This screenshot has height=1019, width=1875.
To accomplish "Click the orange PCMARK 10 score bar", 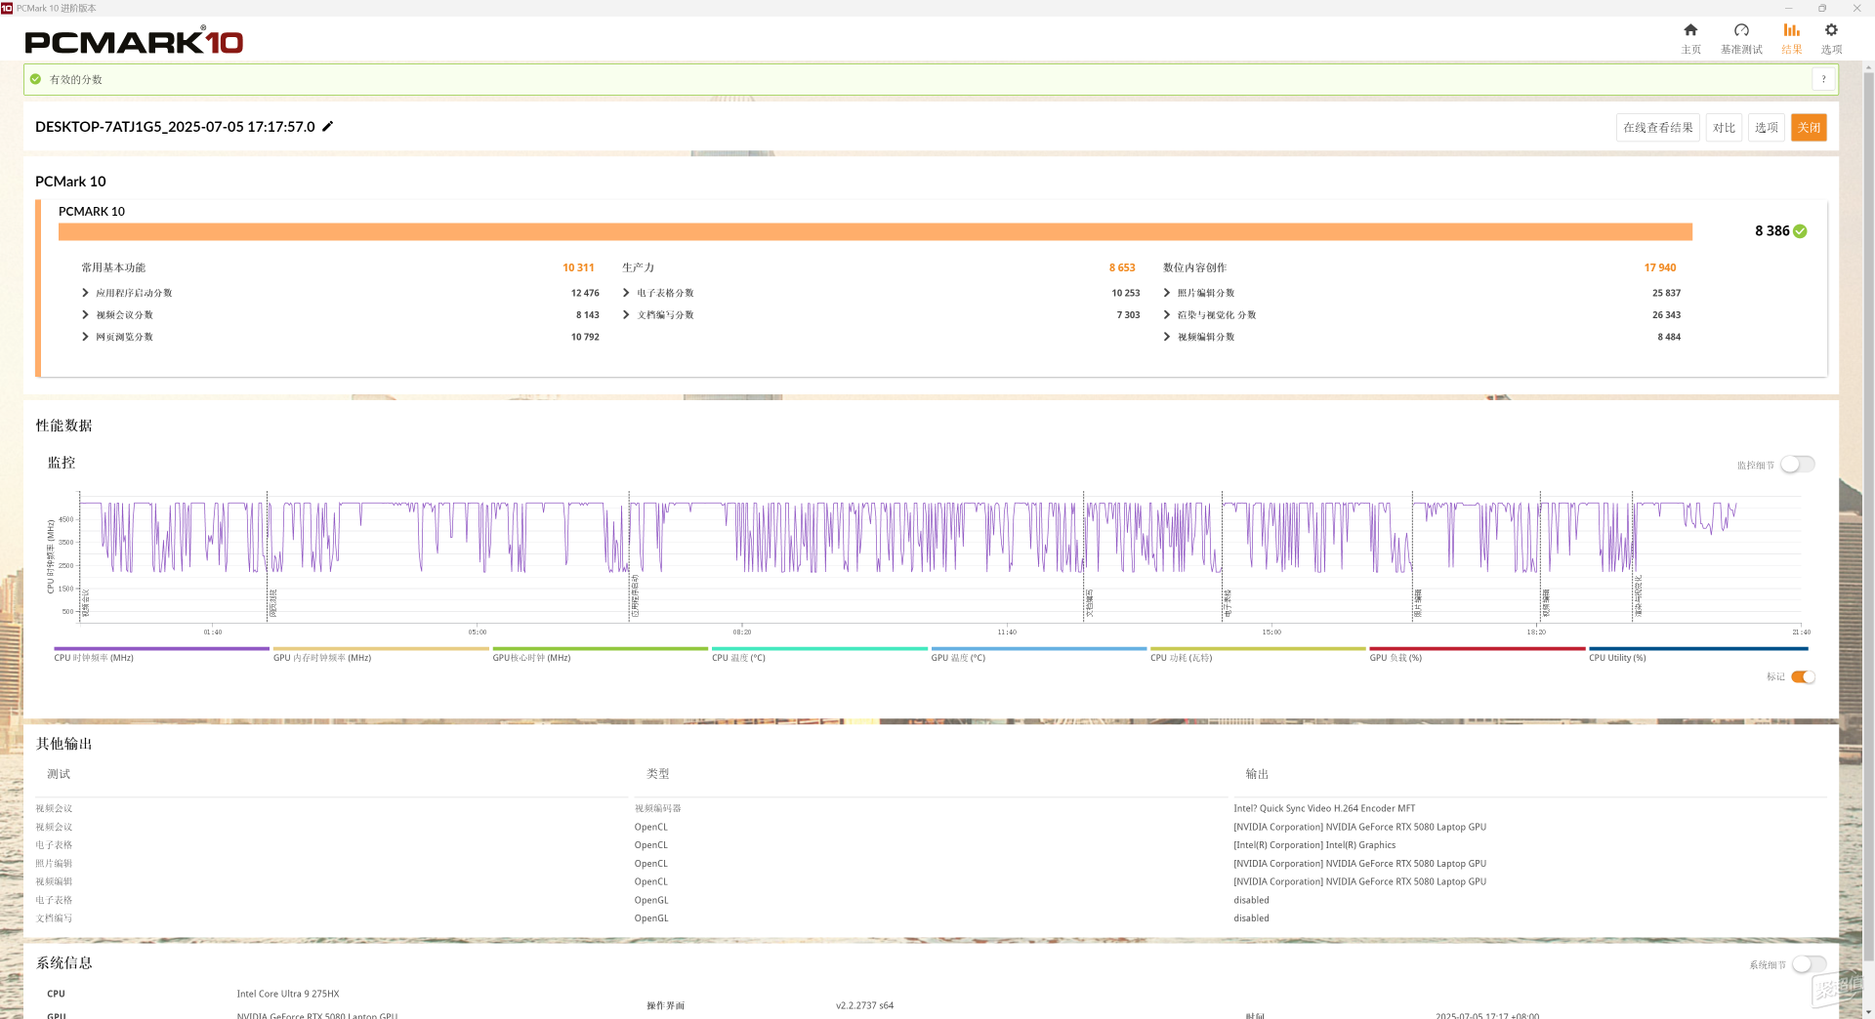I will click(x=875, y=231).
